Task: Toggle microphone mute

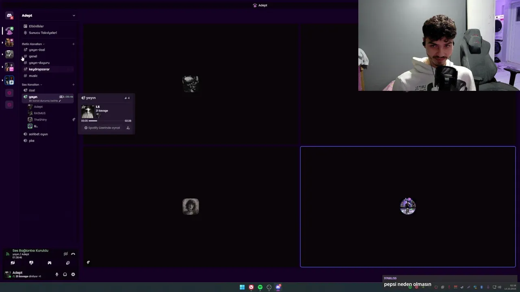Action: tap(57, 275)
